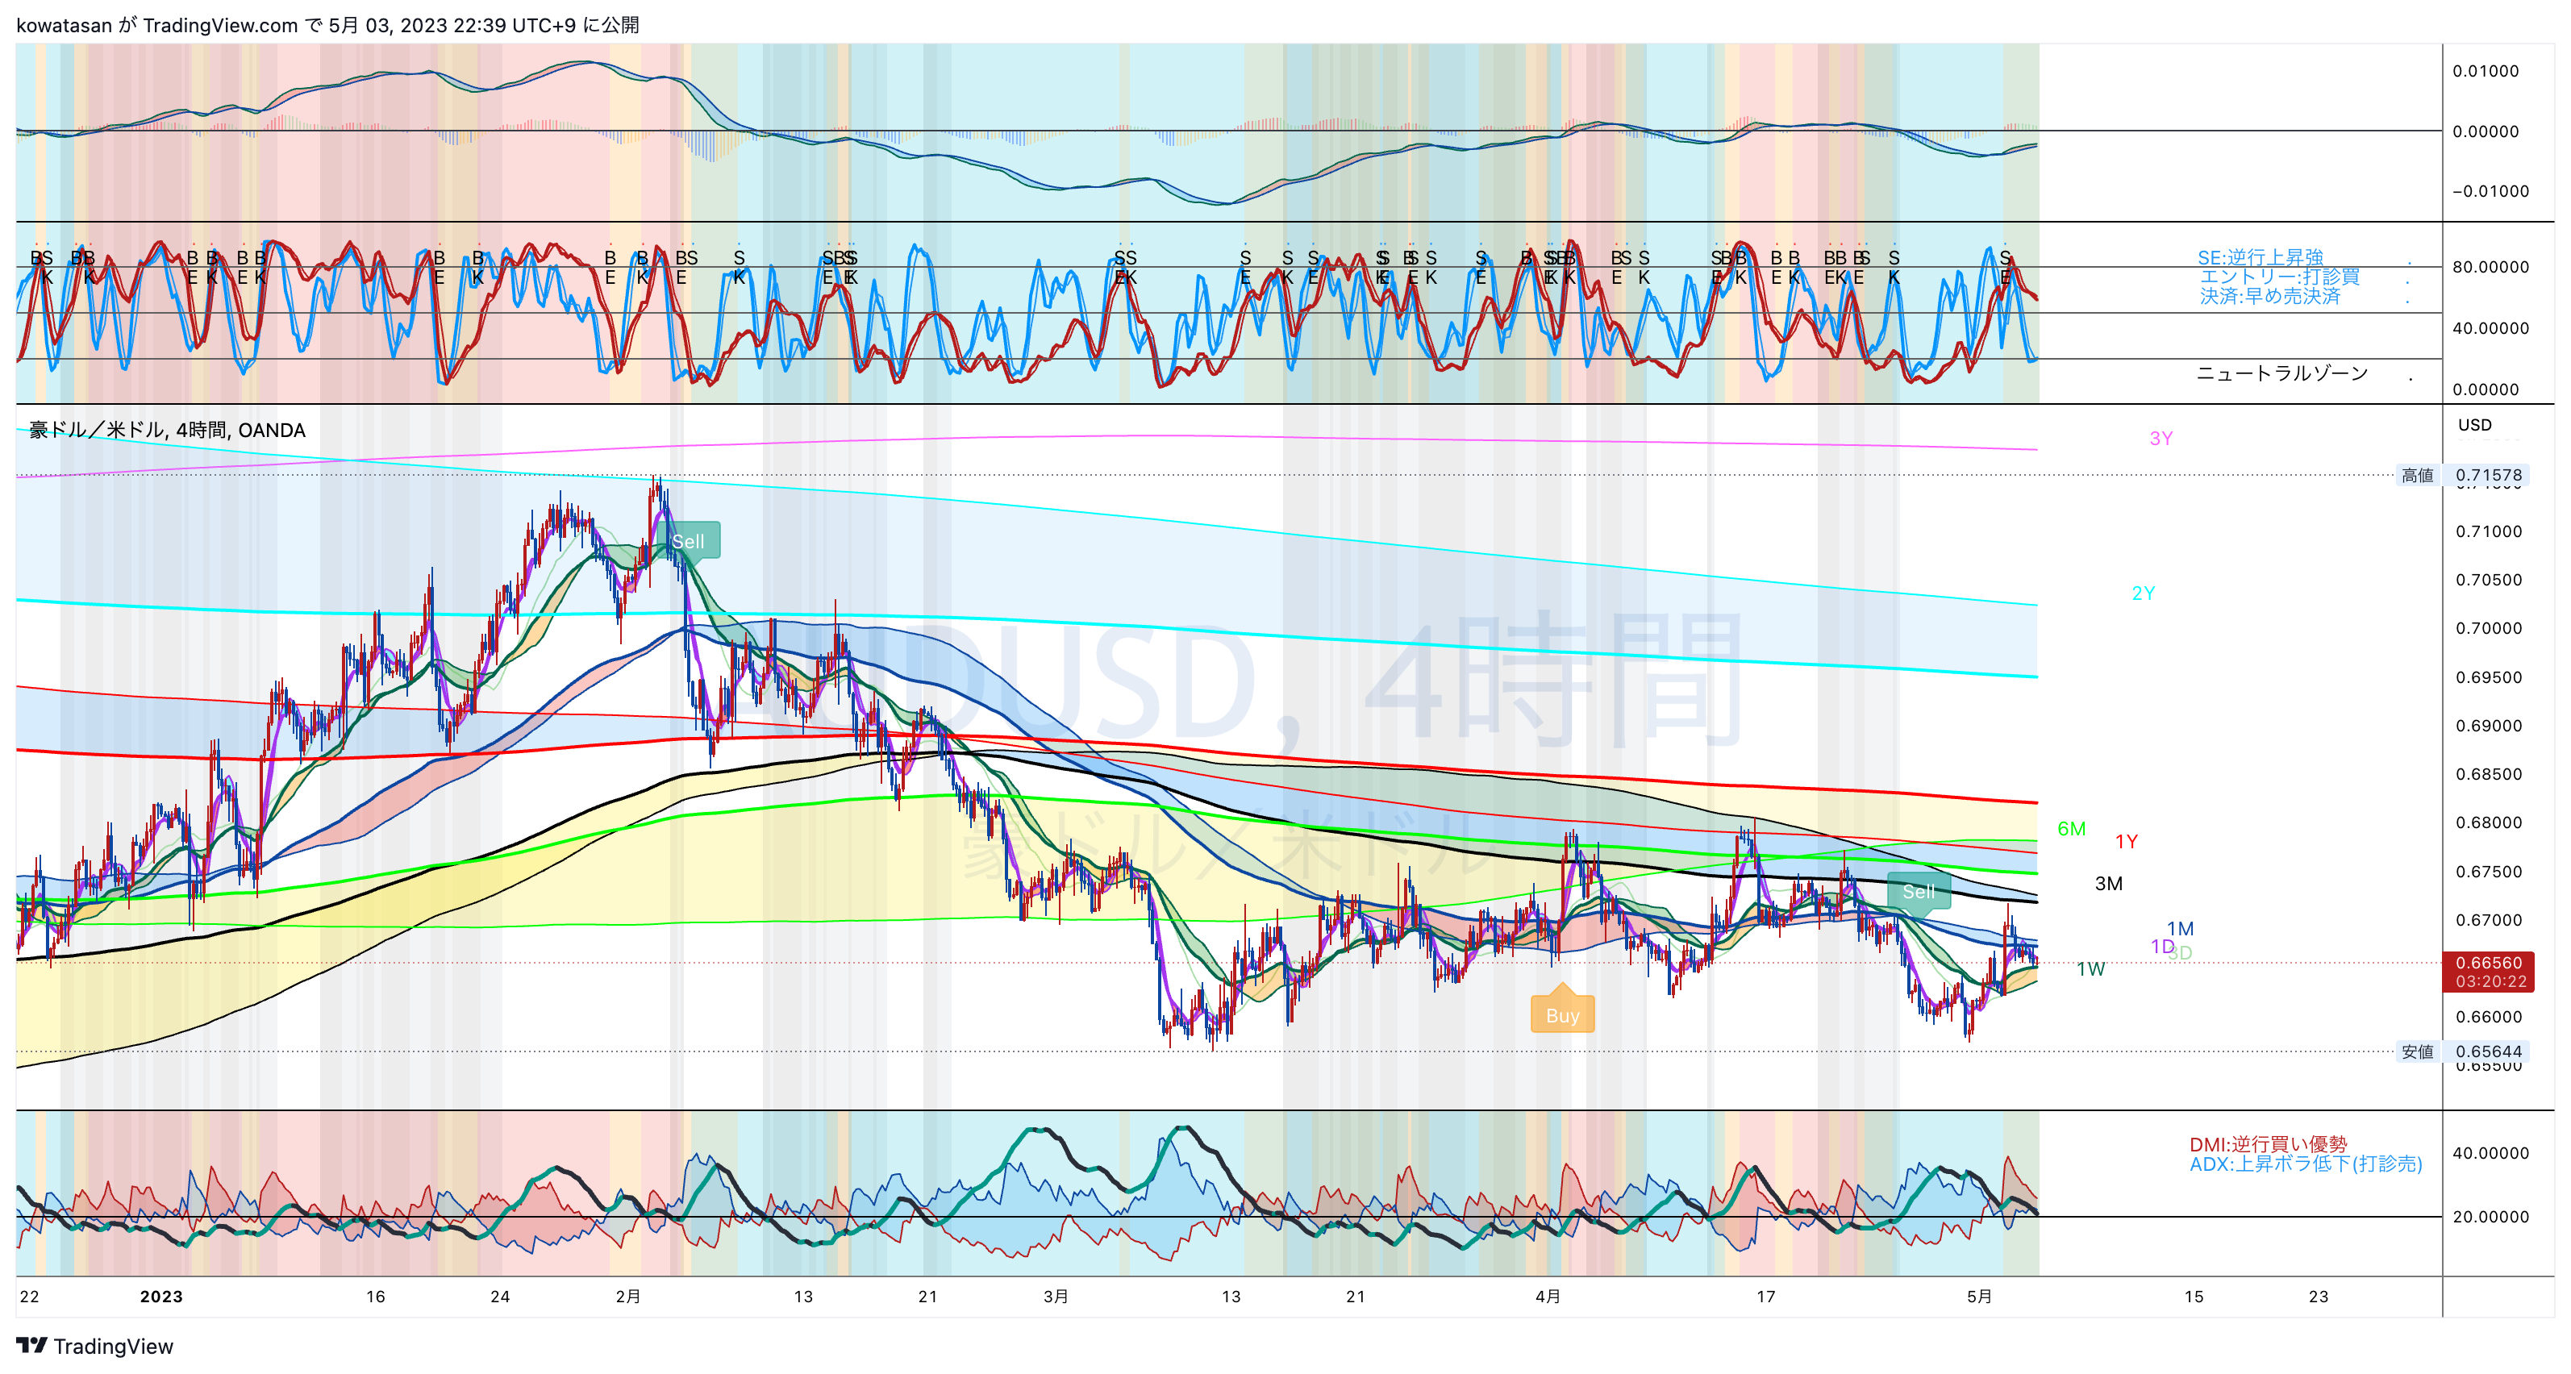
Task: Click the 高値 0.71578 price label
Action: 2461,475
